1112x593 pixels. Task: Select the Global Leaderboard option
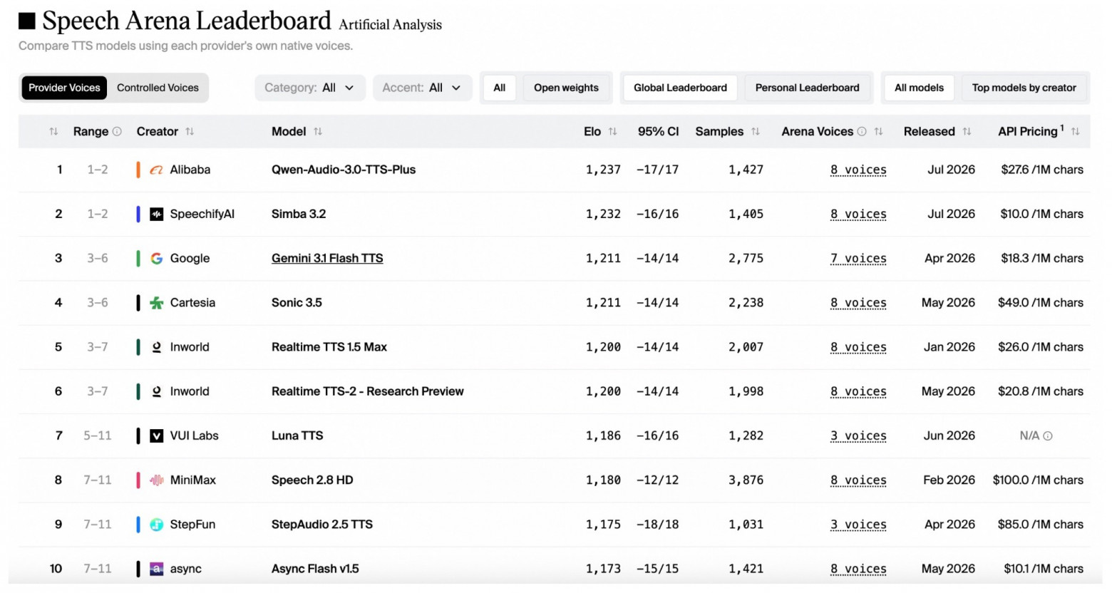pos(680,88)
